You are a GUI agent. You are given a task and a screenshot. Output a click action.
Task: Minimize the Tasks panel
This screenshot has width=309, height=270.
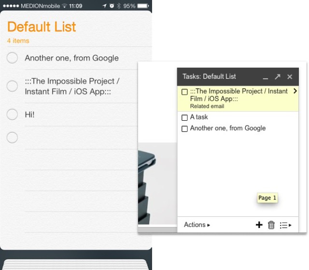point(265,77)
